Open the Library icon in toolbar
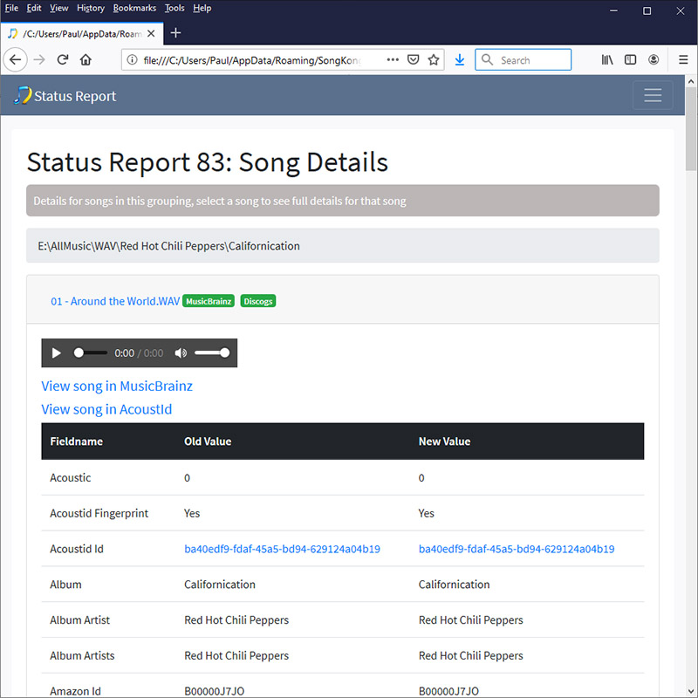The height and width of the screenshot is (698, 698). (607, 59)
